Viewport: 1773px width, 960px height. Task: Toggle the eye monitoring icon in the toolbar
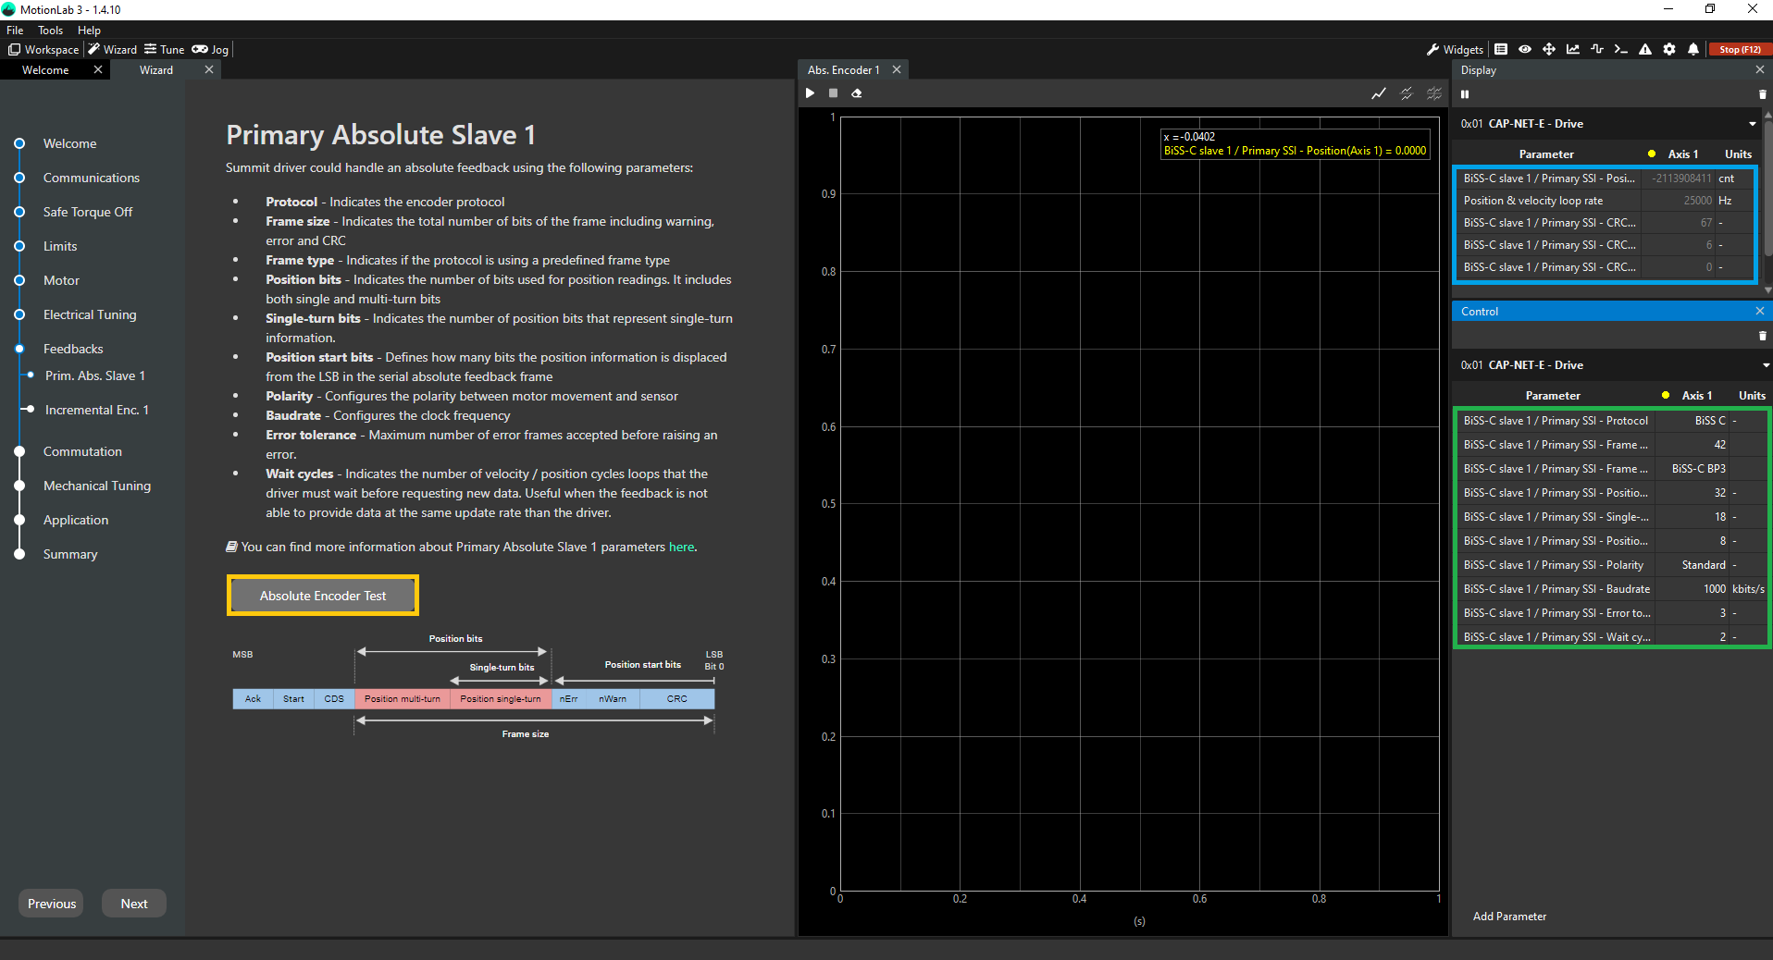[1524, 50]
